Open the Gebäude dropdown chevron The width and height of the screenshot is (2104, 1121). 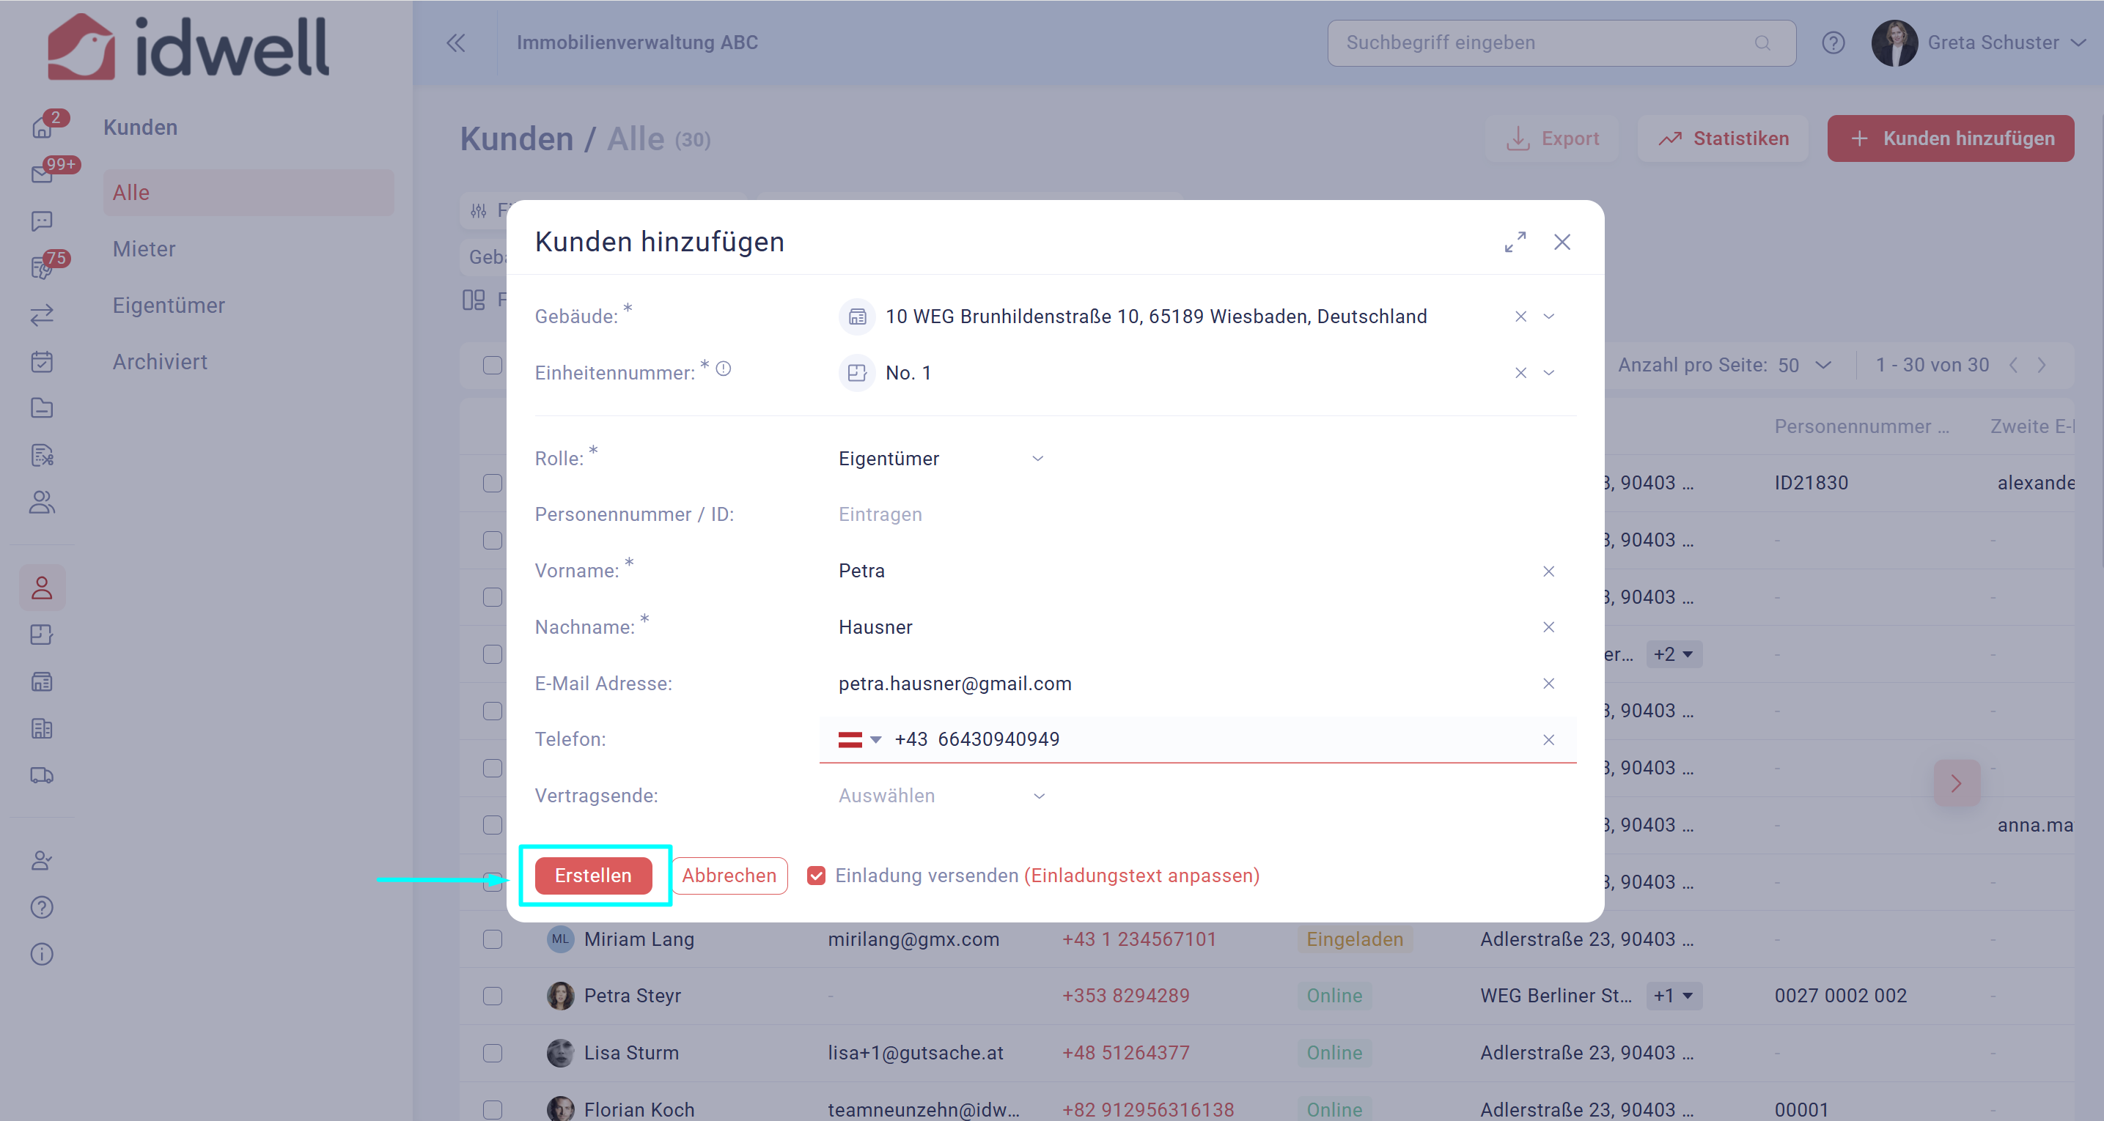click(x=1548, y=317)
